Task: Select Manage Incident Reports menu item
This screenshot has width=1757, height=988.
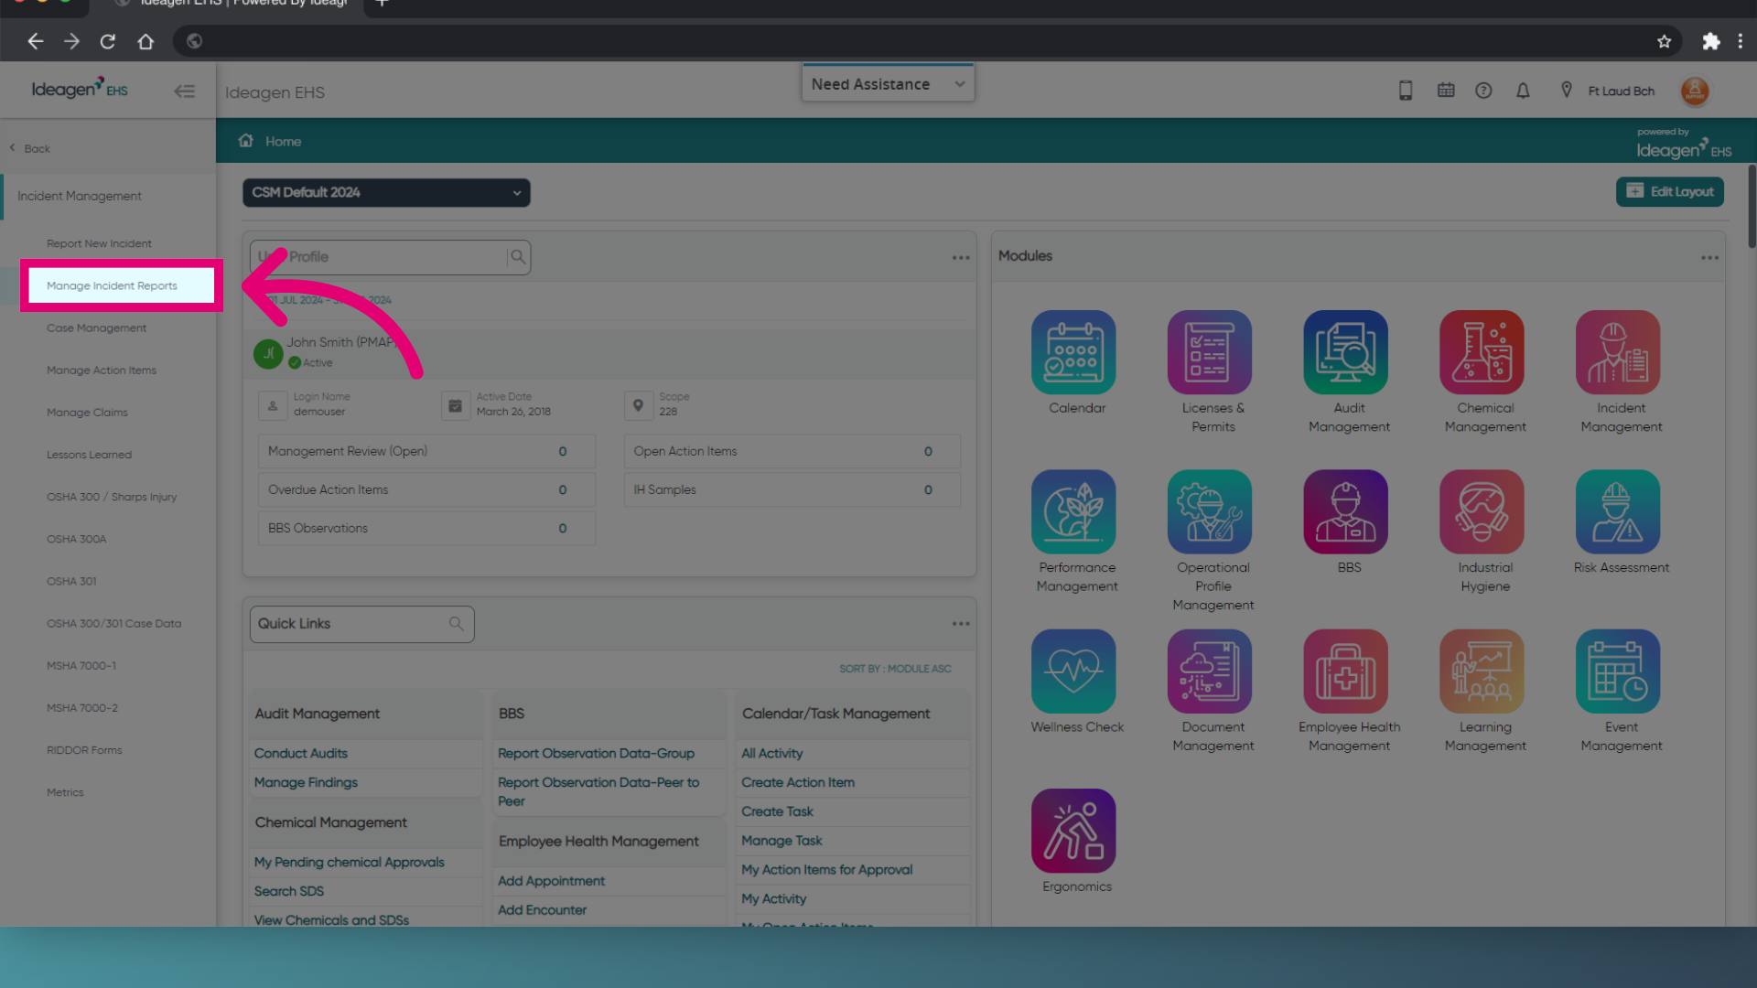Action: pos(112,285)
